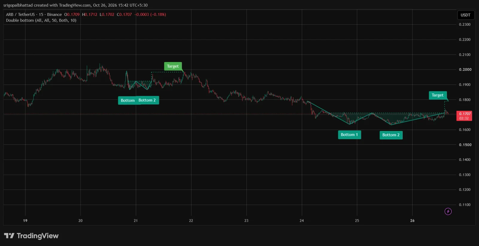The image size is (479, 246).
Task: Click the Bottom label left of Bottom 2
Action: coord(128,100)
